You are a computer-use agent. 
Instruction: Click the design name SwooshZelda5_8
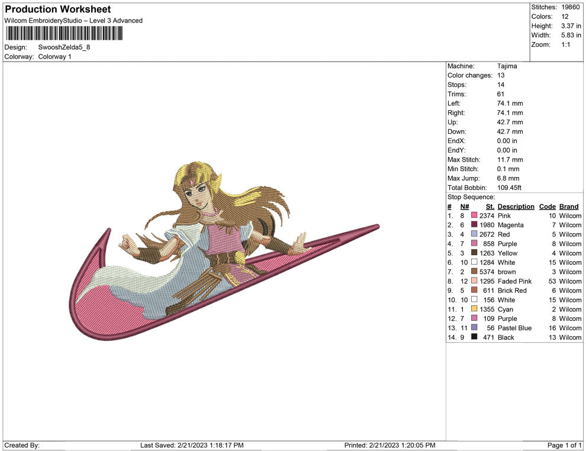click(x=64, y=47)
